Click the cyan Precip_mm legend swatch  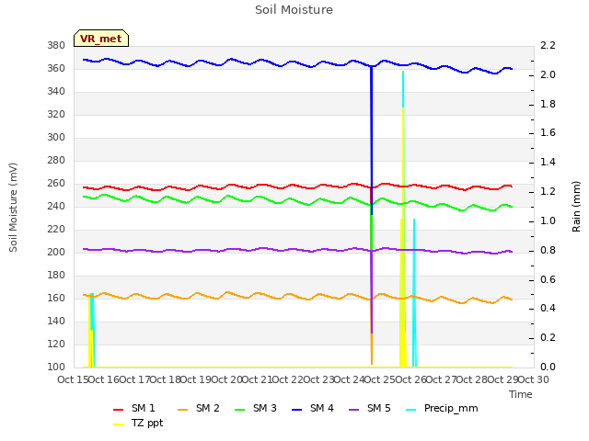(411, 410)
